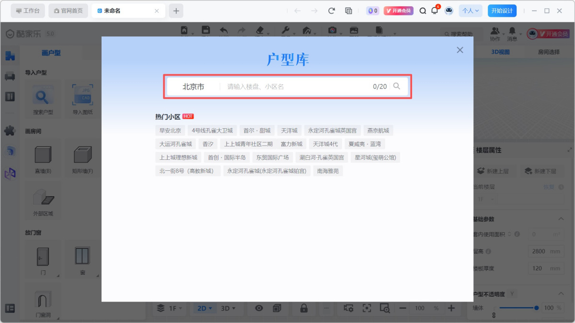Expand the 个人 account dropdown
The width and height of the screenshot is (575, 323).
click(470, 11)
